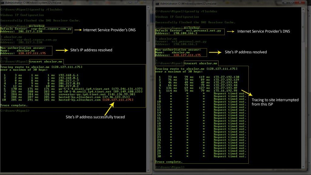
Task: Click 'Trace complete.' in right window
Action: [168, 162]
